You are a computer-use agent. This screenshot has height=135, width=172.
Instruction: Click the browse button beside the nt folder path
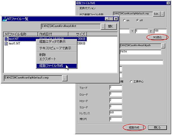pyautogui.click(x=103, y=27)
